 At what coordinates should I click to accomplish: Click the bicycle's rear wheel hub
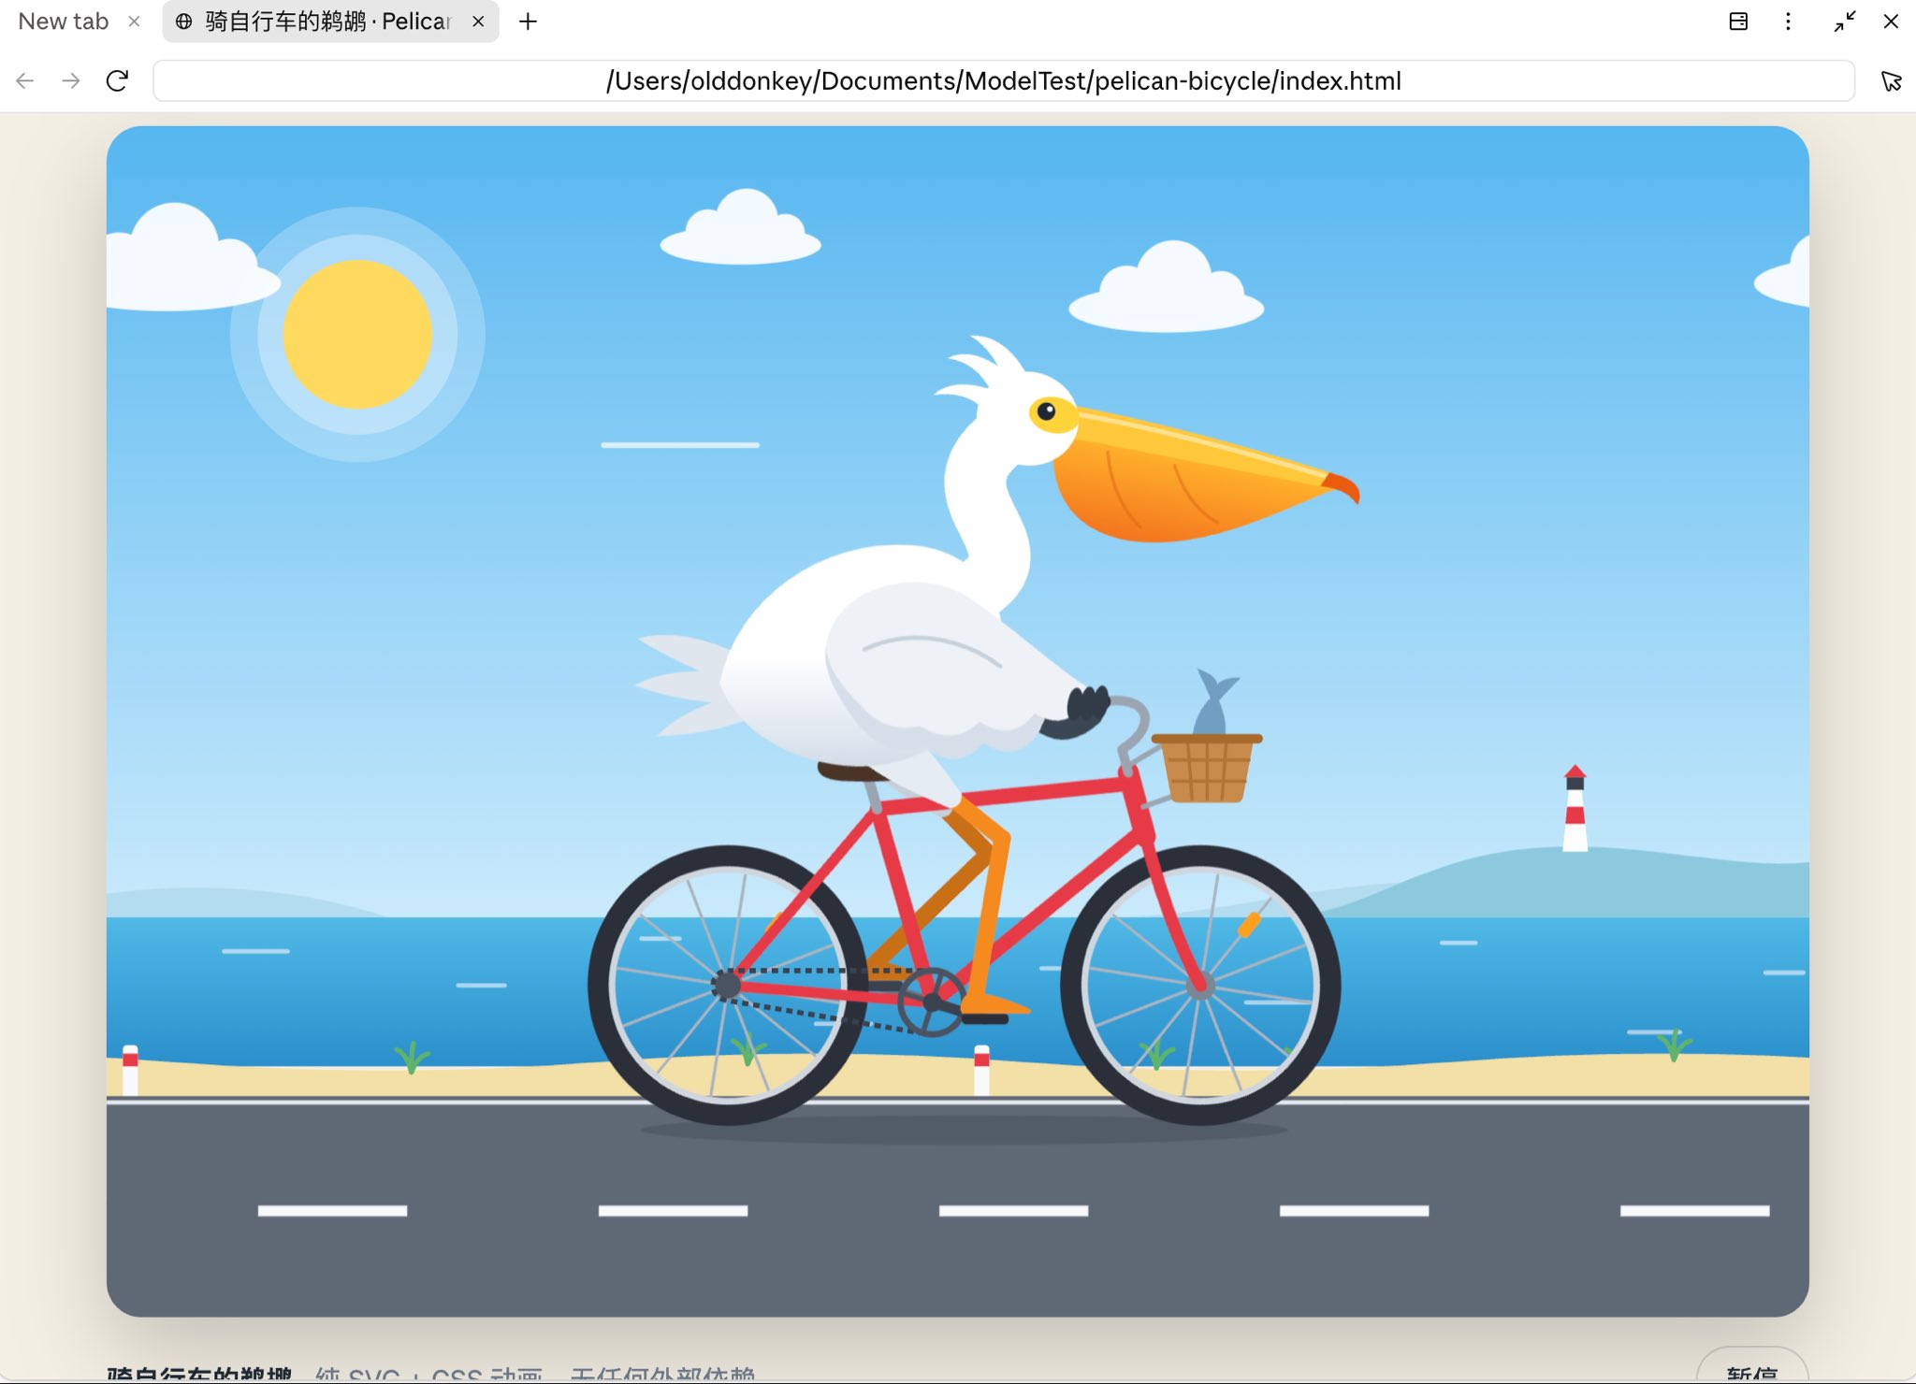point(726,985)
